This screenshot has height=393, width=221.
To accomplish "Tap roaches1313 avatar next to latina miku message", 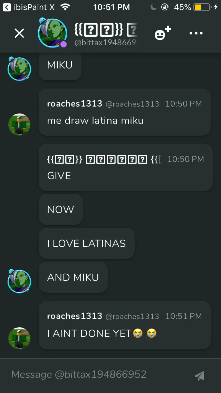I will [19, 124].
